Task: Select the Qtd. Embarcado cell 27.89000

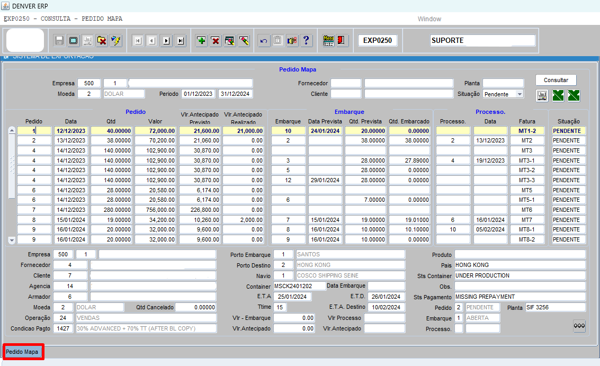Action: 409,160
